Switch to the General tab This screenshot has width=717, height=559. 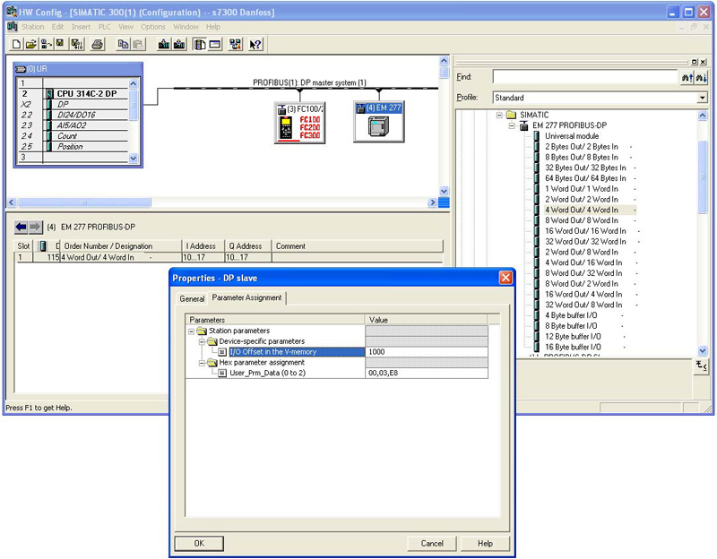pos(192,298)
